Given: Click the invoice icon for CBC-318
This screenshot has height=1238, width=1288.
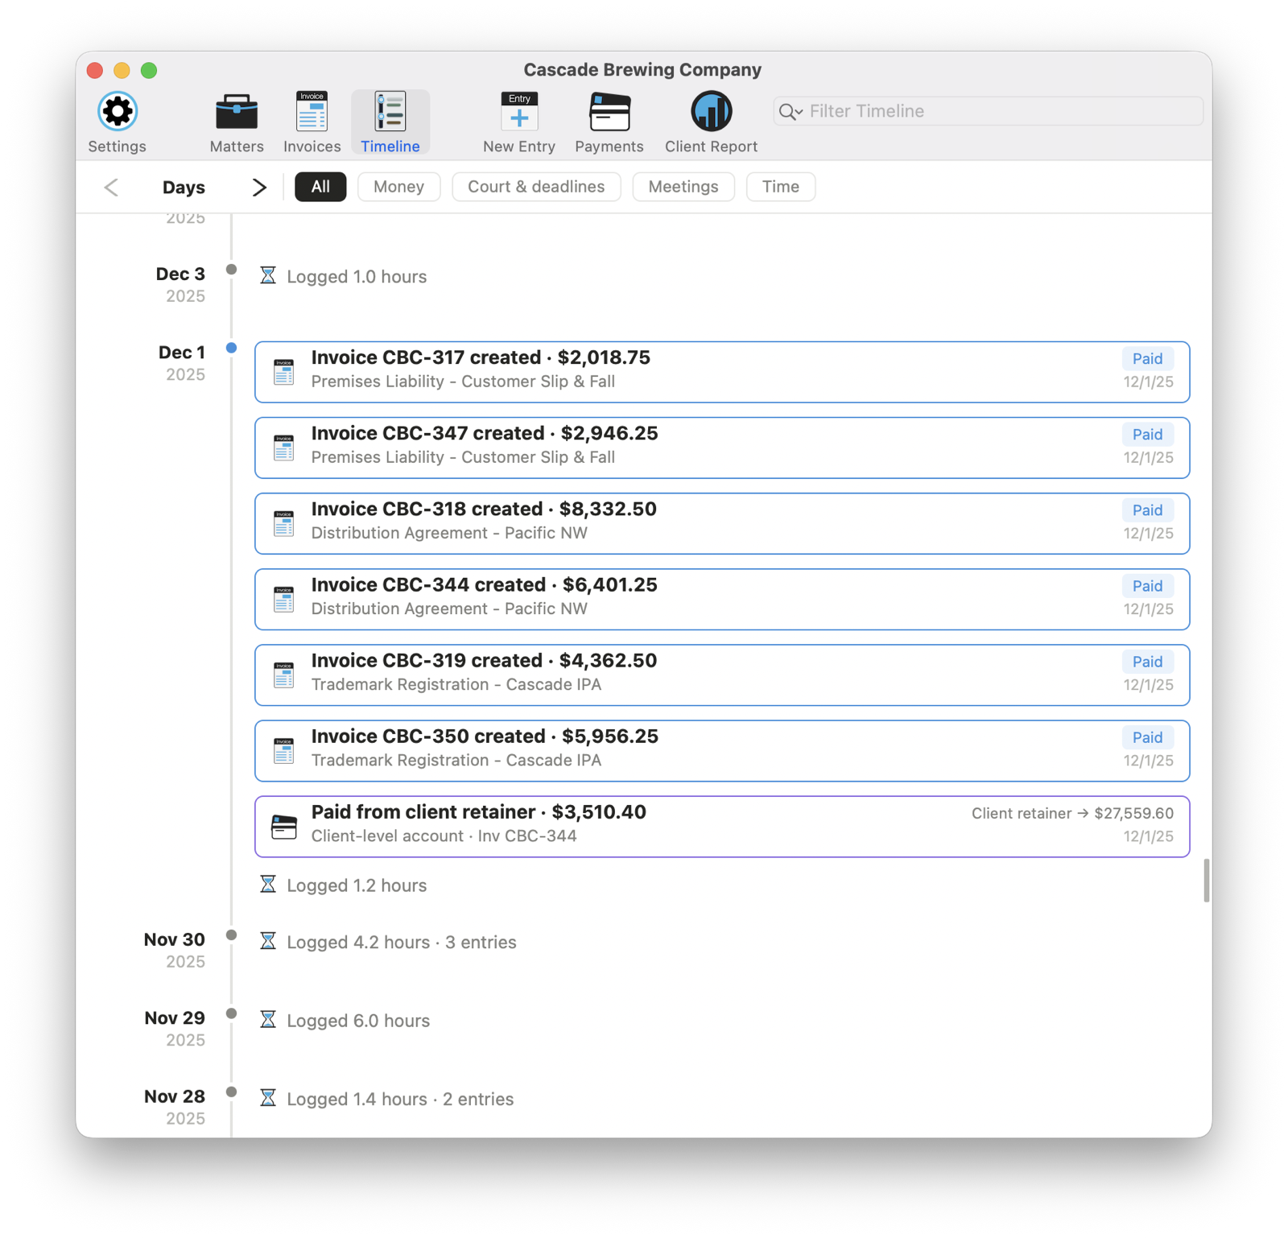Looking at the screenshot, I should pos(284,523).
